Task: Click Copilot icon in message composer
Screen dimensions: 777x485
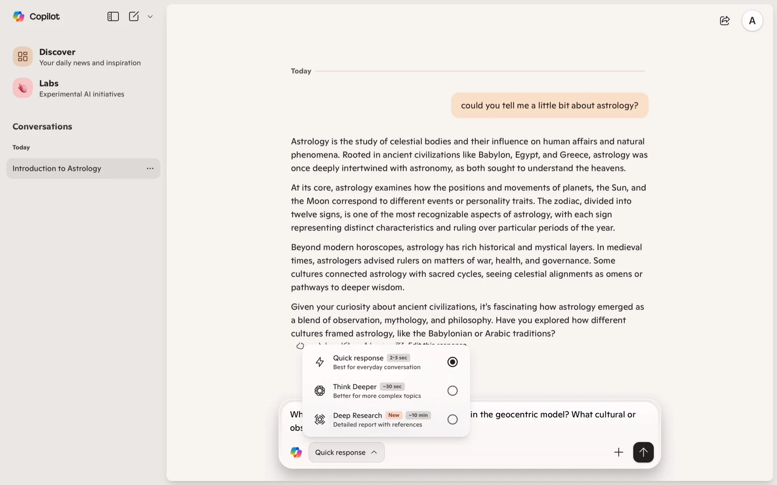Action: pos(296,452)
